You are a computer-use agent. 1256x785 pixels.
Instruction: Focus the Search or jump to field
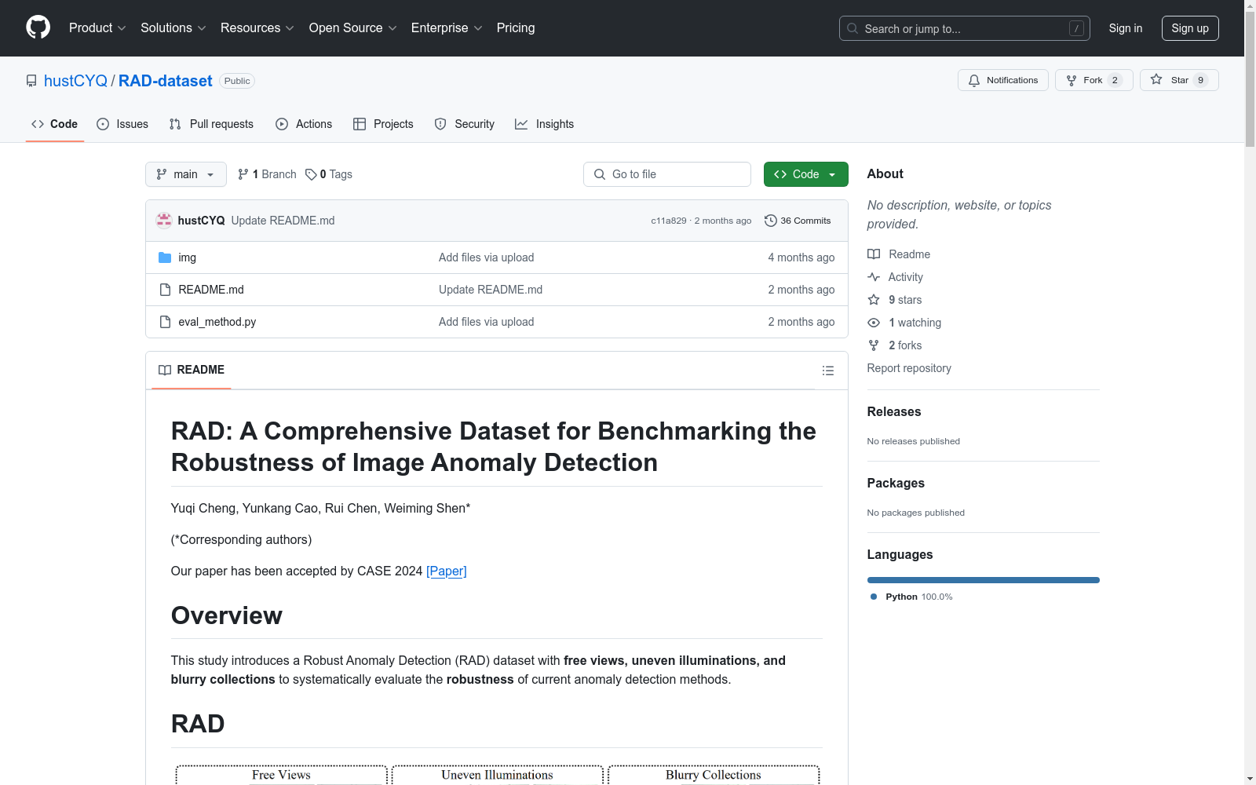964,28
